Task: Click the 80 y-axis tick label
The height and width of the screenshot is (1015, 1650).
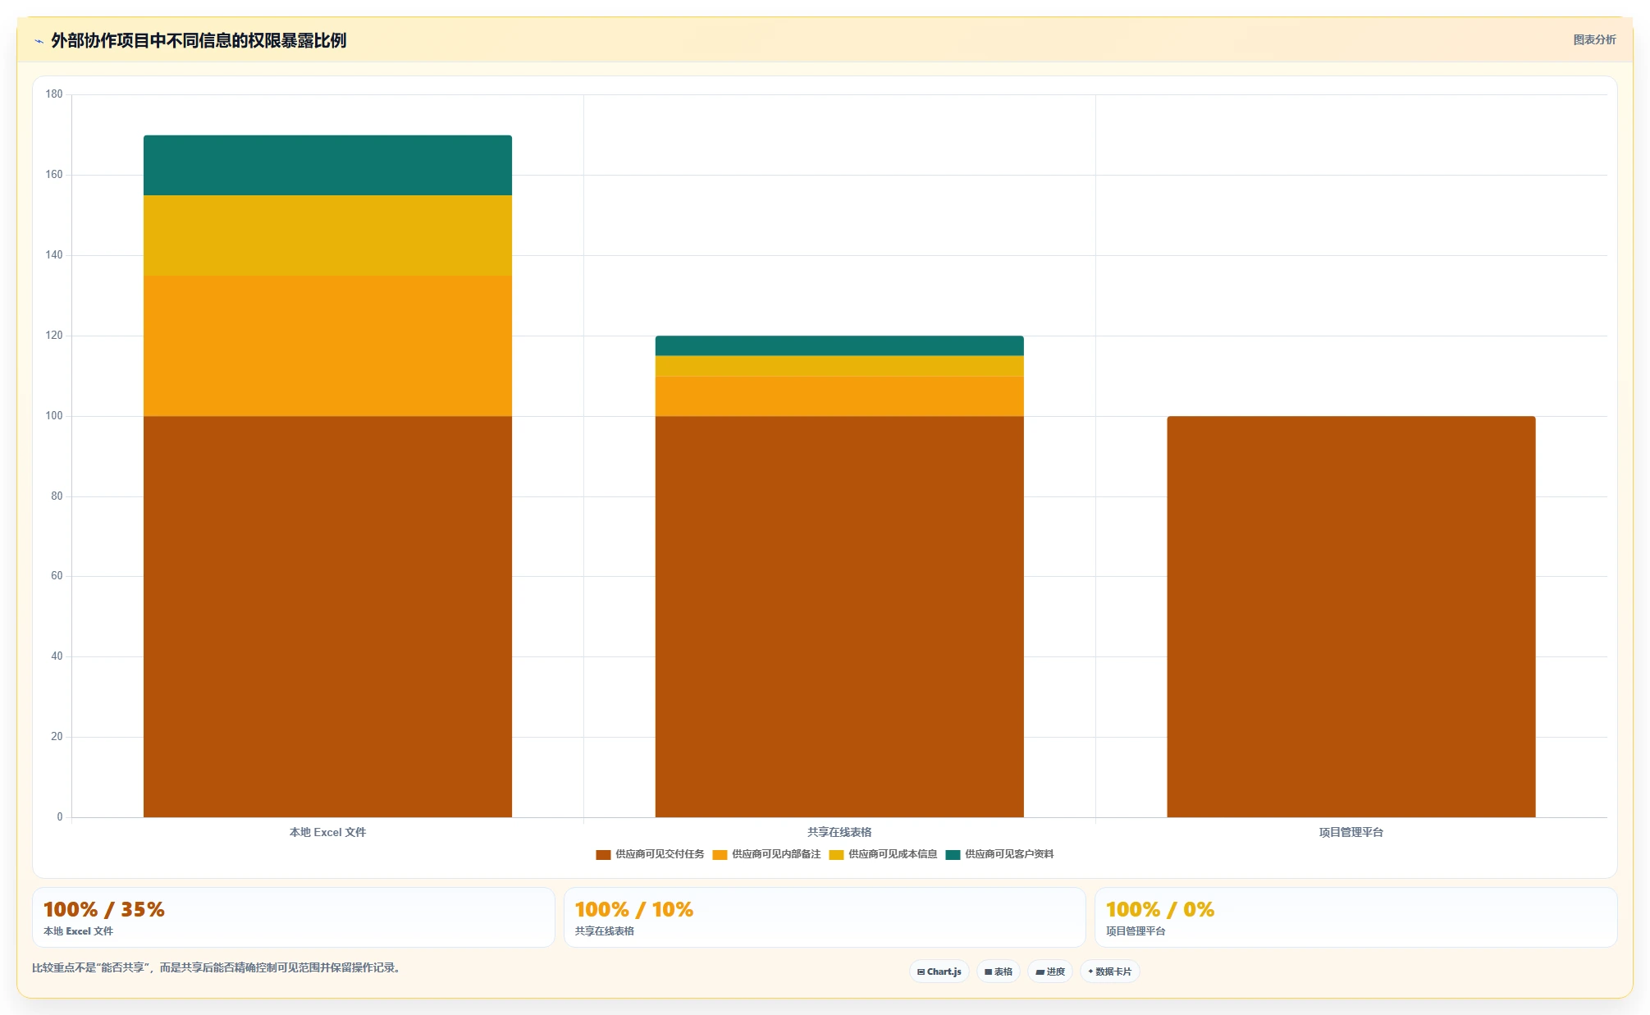Action: tap(57, 496)
